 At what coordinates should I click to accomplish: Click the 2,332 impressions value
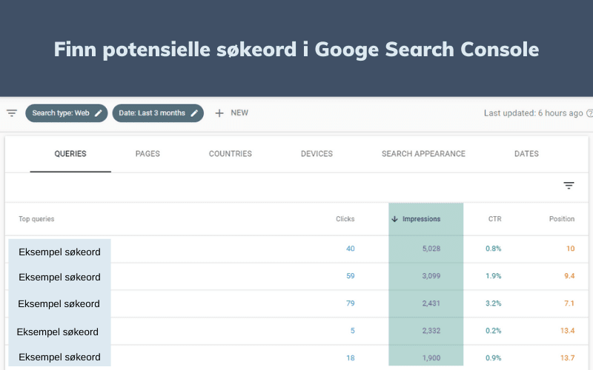431,331
